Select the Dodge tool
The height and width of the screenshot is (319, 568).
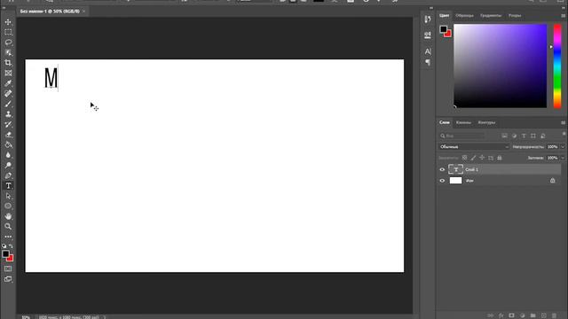click(8, 166)
